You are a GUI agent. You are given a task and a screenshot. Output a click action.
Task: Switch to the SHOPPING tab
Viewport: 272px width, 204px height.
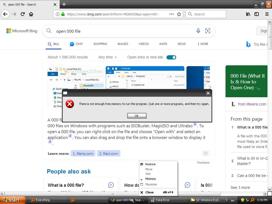(x=100, y=44)
